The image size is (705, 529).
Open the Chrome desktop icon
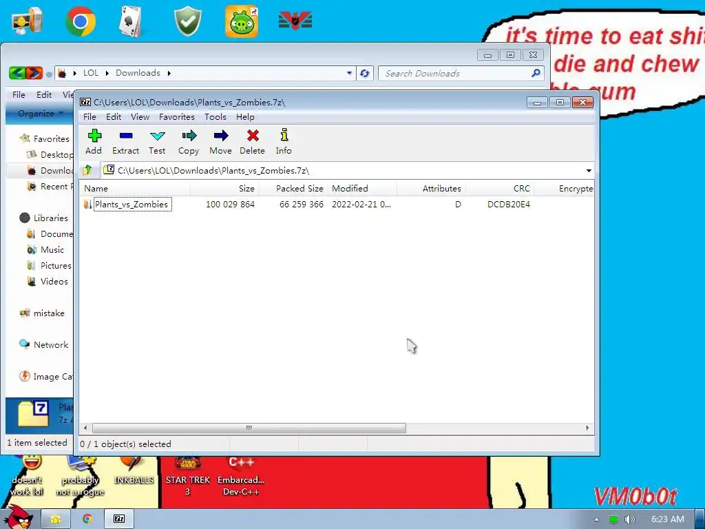pyautogui.click(x=81, y=21)
